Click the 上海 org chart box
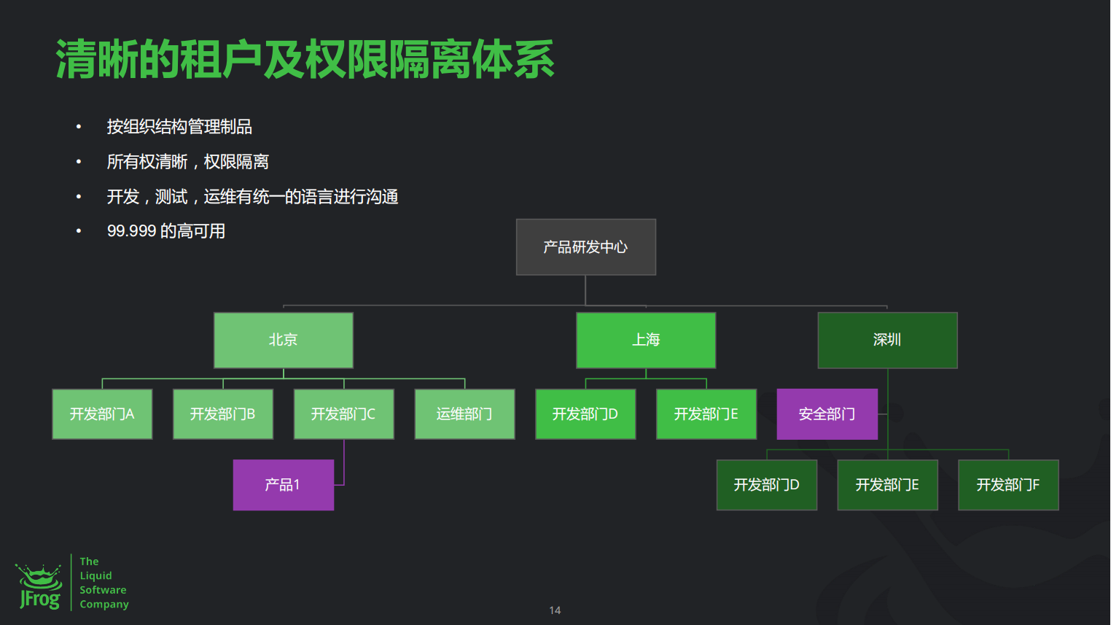 (645, 340)
